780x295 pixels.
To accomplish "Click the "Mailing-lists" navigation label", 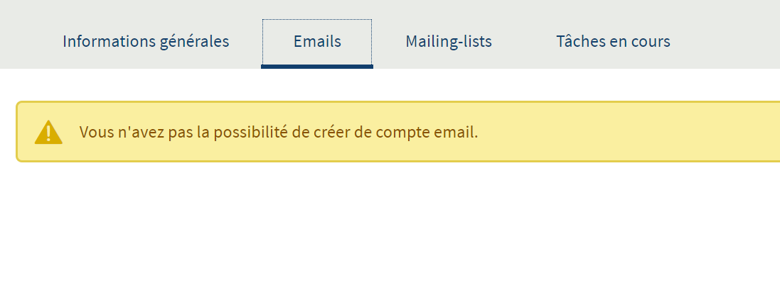I will point(449,41).
